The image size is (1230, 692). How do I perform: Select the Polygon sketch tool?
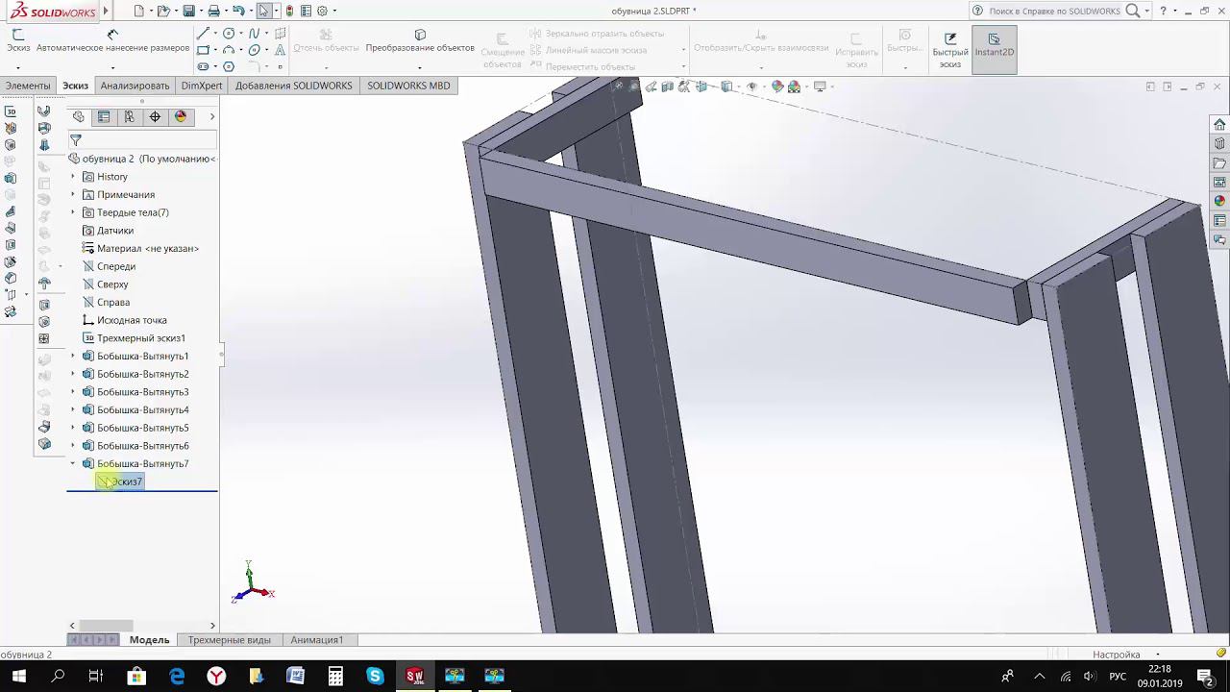click(229, 66)
